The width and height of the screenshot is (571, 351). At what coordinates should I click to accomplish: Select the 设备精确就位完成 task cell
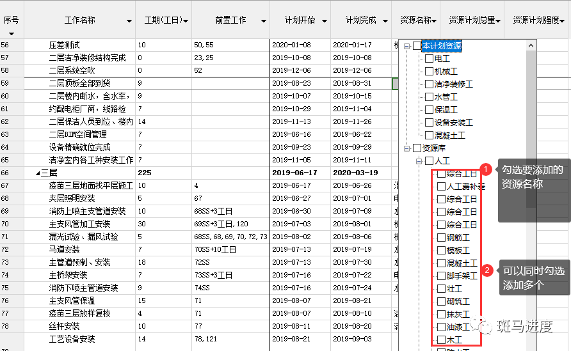(80, 147)
